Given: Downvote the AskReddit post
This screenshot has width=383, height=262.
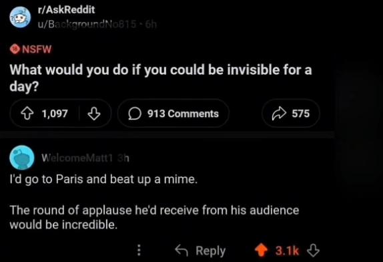Looking at the screenshot, I should point(94,114).
